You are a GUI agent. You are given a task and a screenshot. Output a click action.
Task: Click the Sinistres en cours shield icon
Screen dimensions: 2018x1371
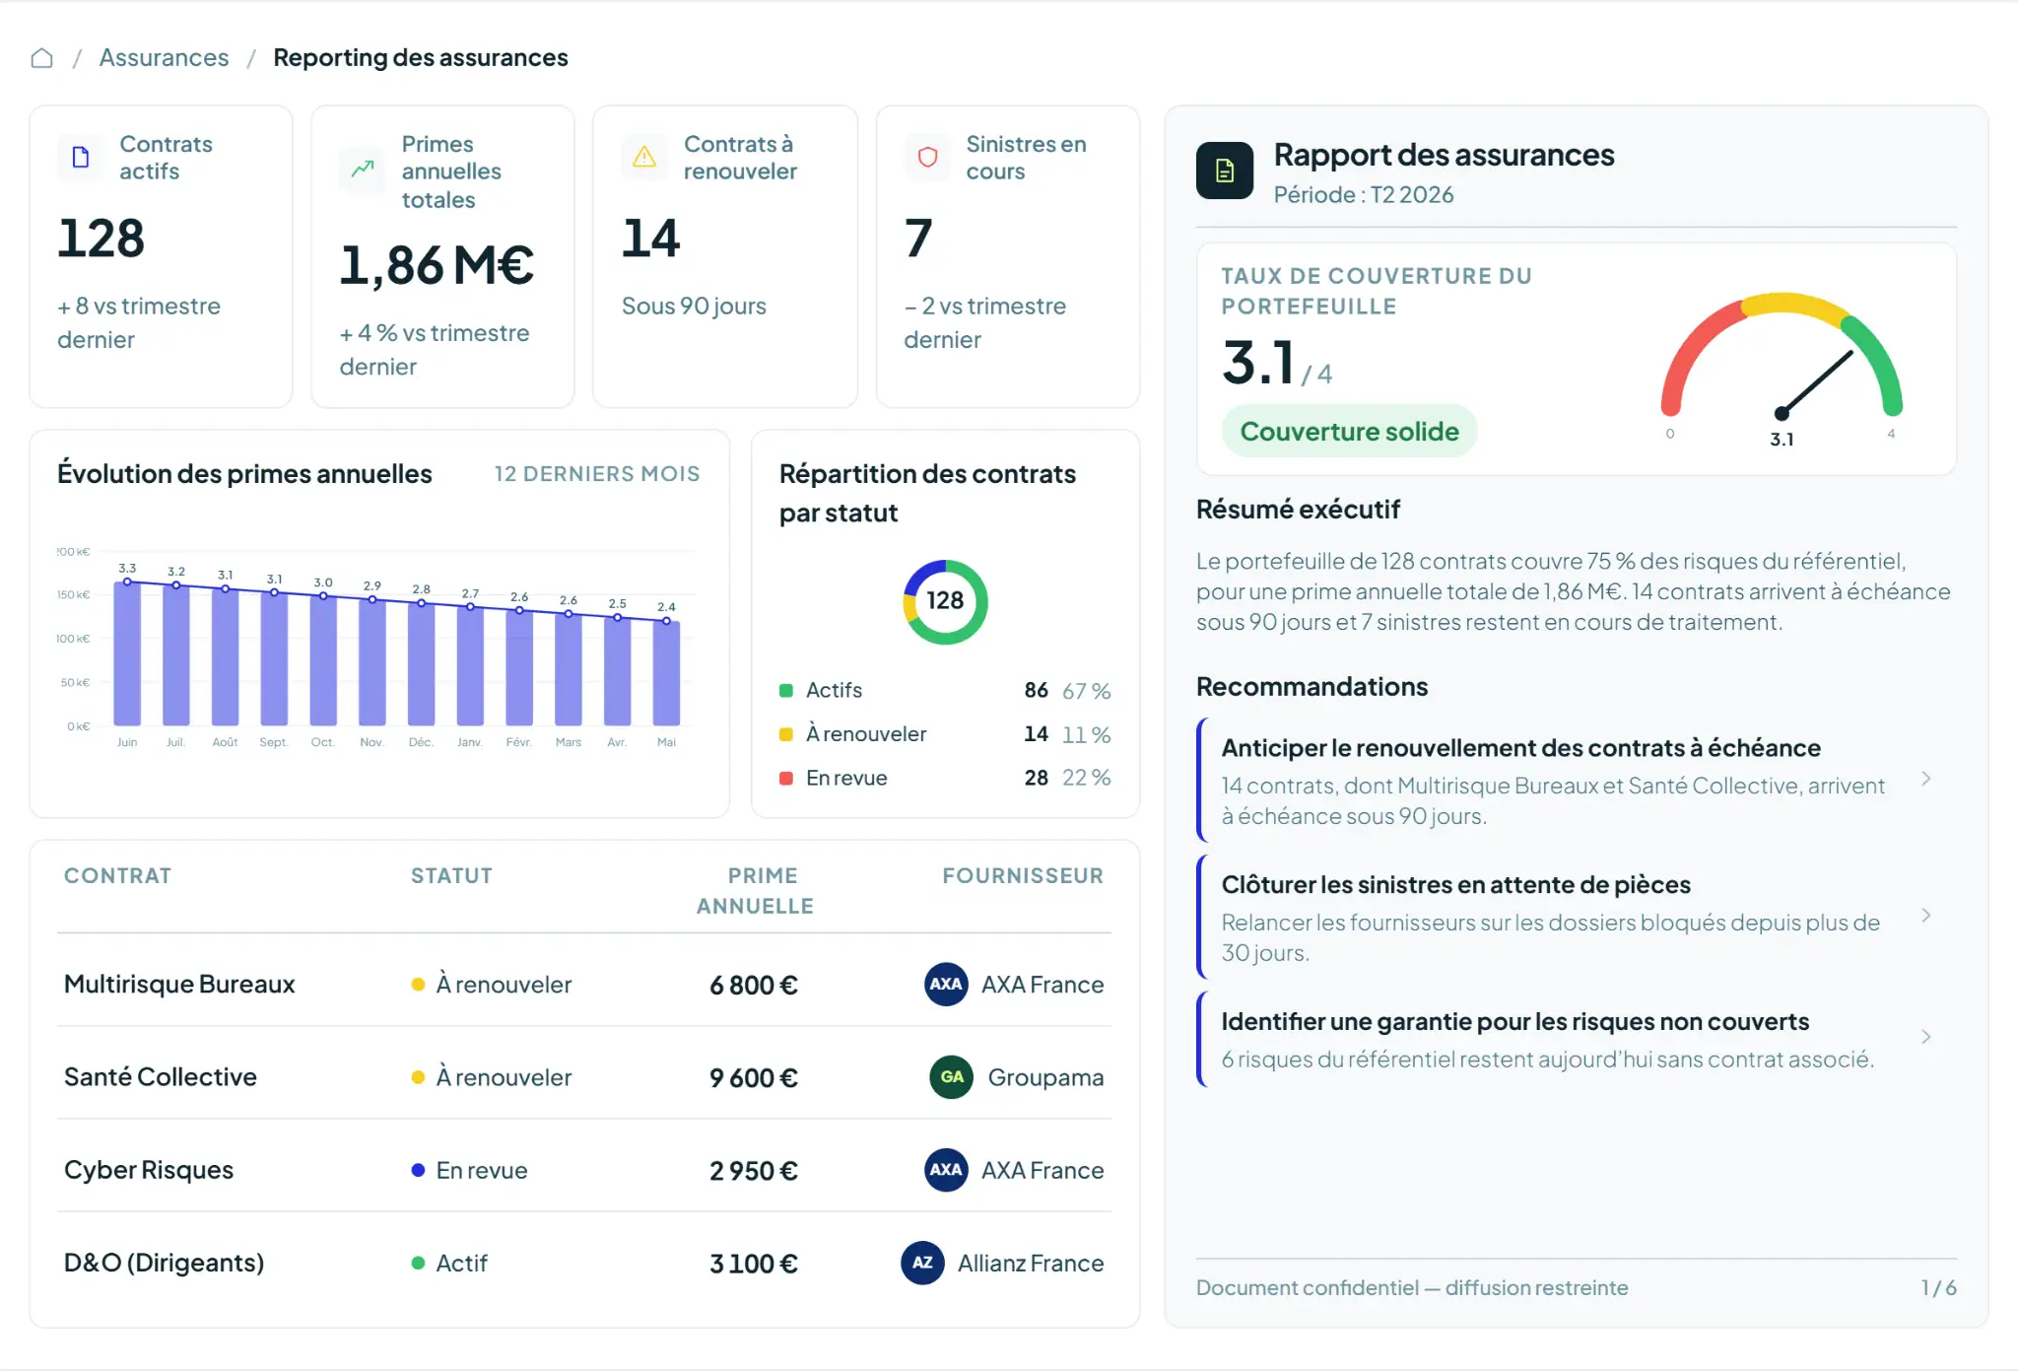(x=927, y=157)
